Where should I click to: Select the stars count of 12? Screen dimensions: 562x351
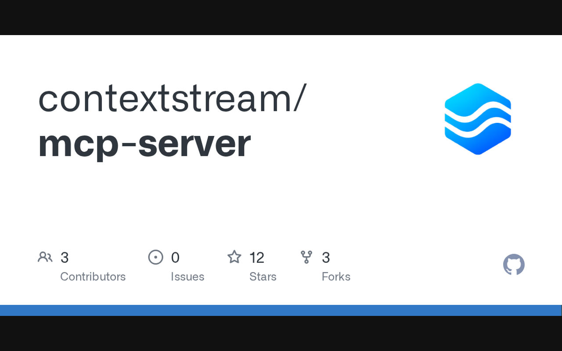(257, 258)
